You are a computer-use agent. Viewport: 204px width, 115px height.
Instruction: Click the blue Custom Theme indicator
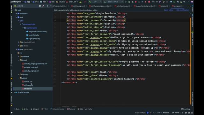click(x=148, y=113)
